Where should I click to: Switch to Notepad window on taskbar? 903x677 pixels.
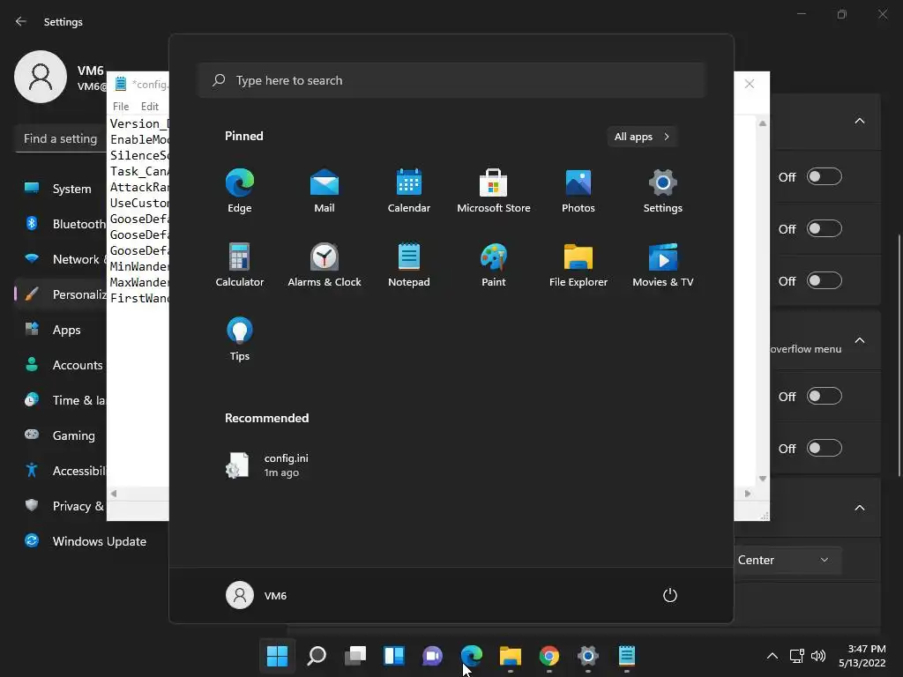(627, 655)
